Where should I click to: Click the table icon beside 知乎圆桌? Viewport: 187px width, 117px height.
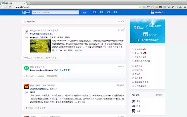coord(133,78)
